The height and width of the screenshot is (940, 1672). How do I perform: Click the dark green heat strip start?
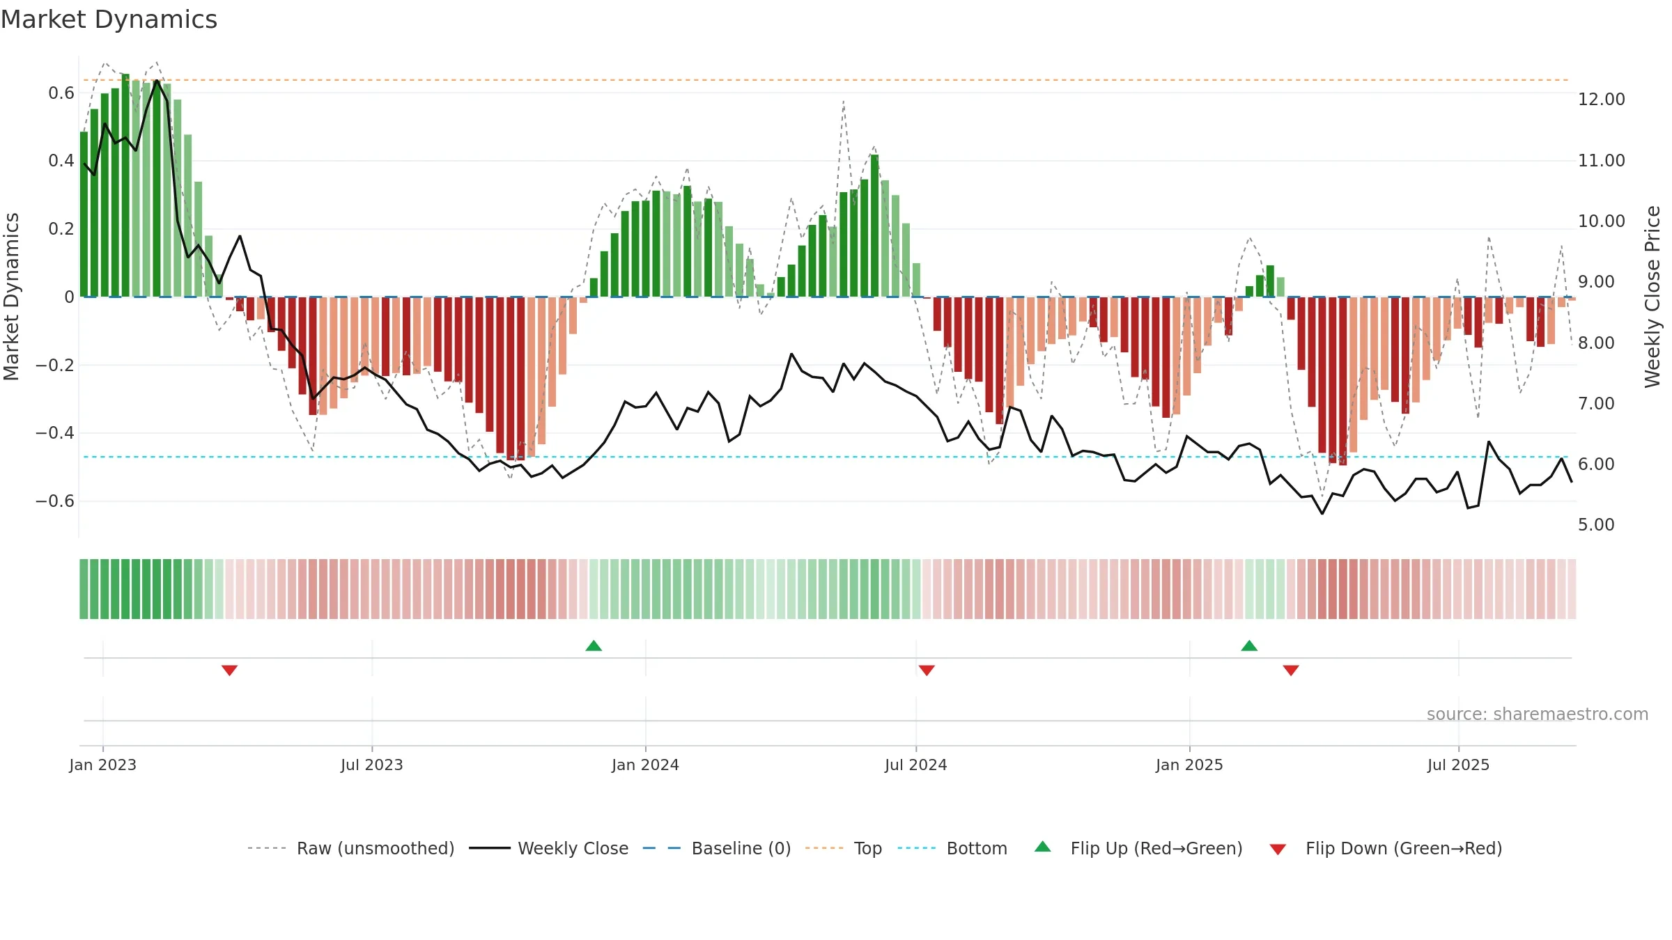[x=84, y=589]
